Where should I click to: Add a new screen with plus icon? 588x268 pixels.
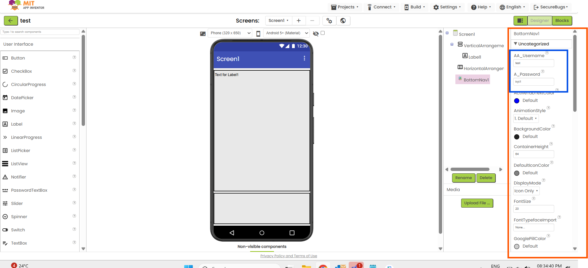coord(299,21)
